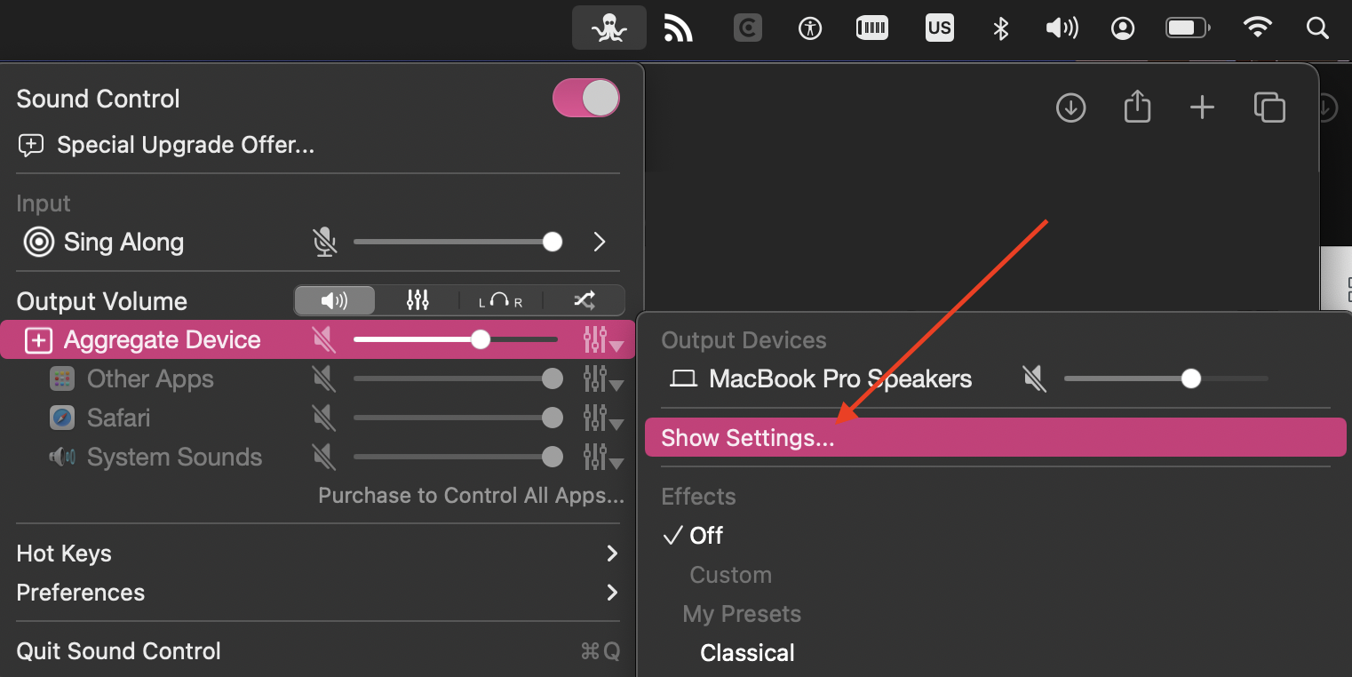Adjust the Aggregate Device volume slider
The image size is (1352, 677).
tap(481, 339)
